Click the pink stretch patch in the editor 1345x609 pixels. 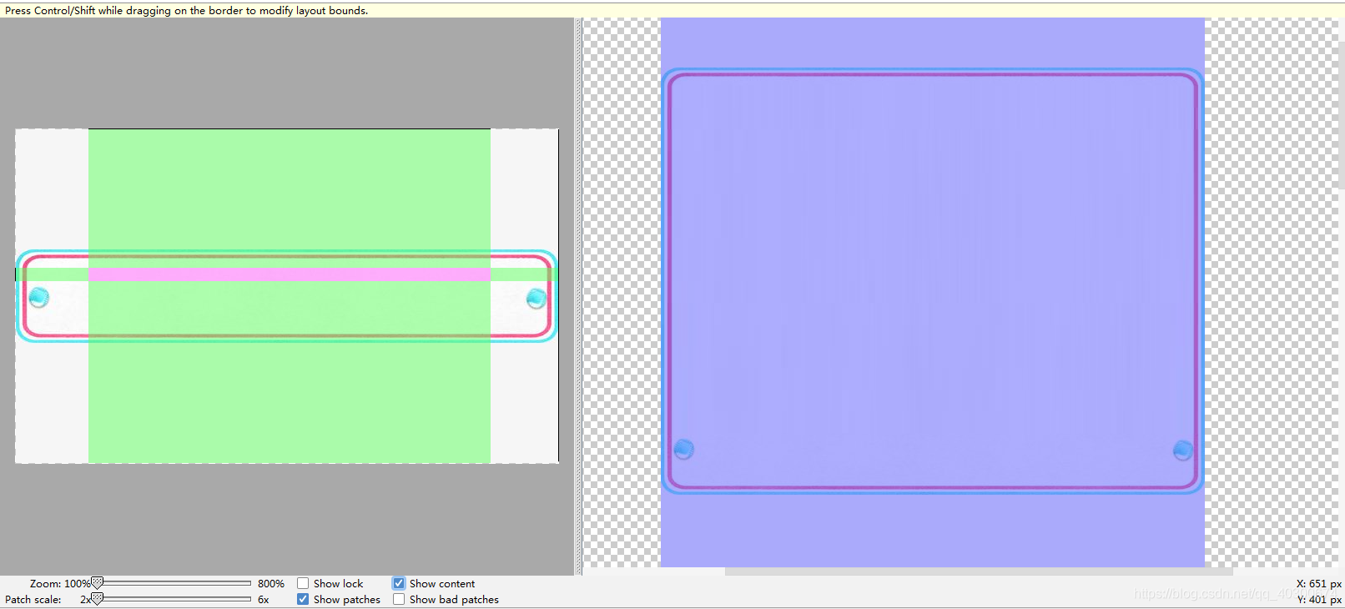pos(289,274)
